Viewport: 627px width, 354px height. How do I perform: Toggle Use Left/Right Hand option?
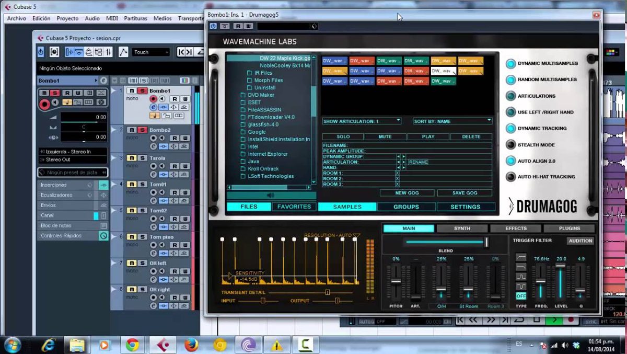coord(510,112)
